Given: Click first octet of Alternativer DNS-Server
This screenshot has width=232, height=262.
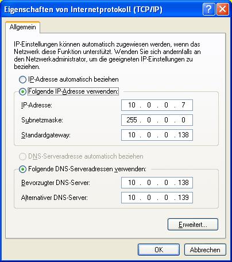Looking at the screenshot, I should click(x=132, y=198).
